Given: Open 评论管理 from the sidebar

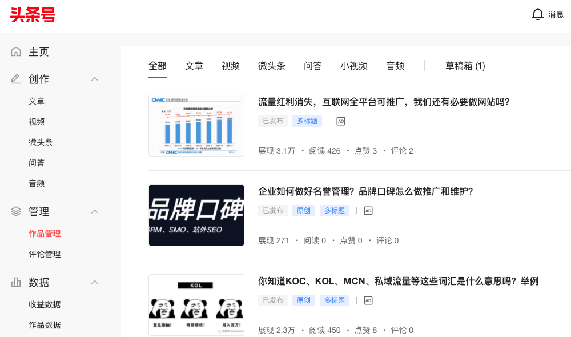Looking at the screenshot, I should coord(43,254).
